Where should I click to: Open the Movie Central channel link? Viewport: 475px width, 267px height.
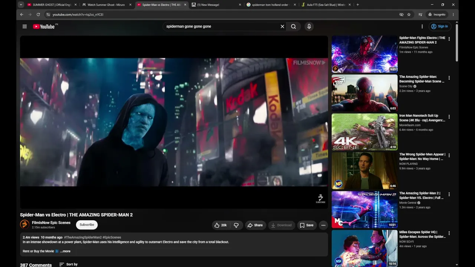(x=408, y=203)
